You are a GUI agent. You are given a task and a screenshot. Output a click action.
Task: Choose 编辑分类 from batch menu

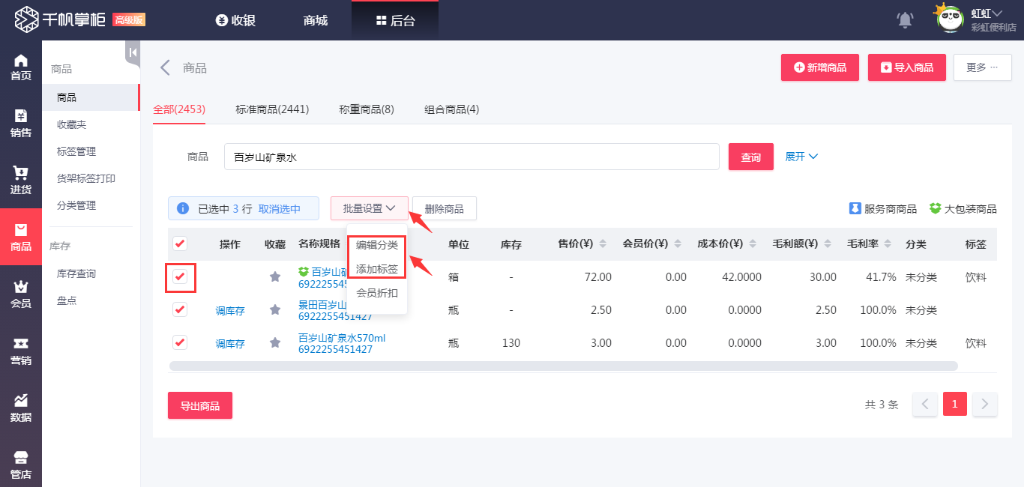(x=376, y=245)
